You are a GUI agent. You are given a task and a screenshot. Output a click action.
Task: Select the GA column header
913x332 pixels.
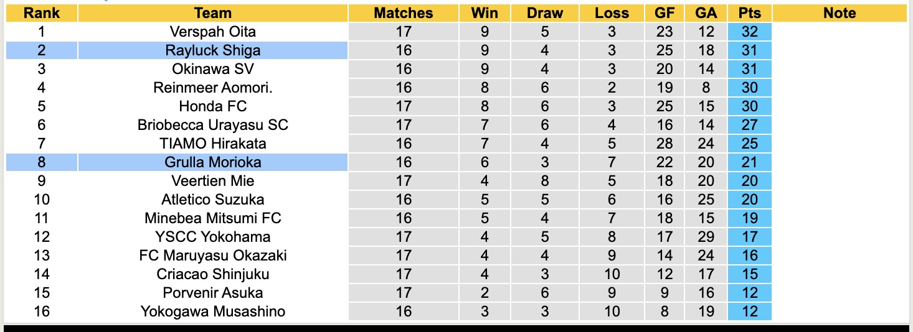click(706, 13)
